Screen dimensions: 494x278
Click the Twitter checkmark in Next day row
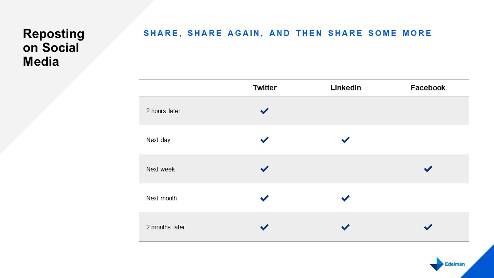(264, 140)
